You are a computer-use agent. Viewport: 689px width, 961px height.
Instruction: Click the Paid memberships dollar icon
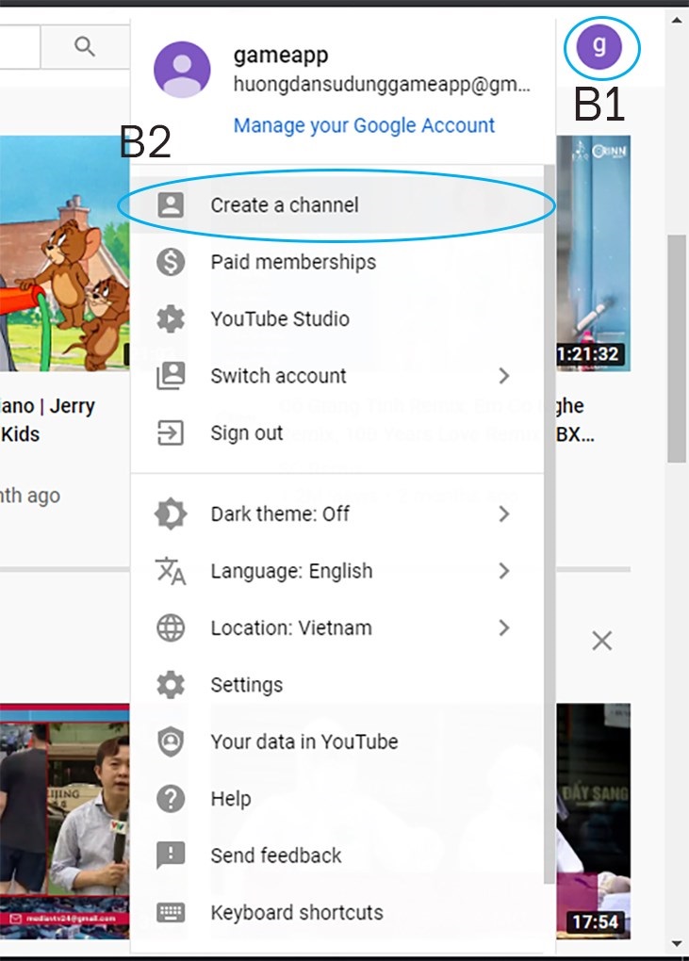[171, 262]
